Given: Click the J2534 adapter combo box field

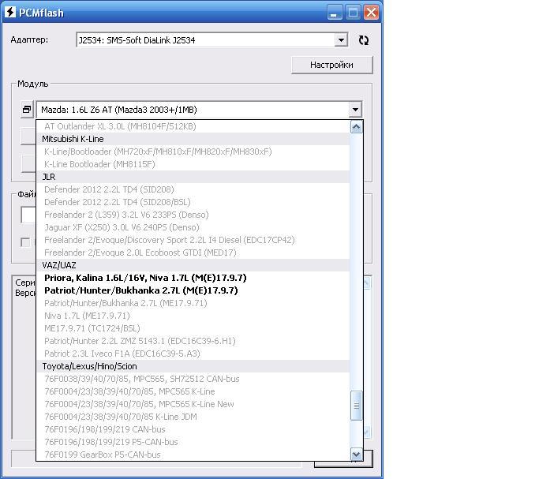Looking at the screenshot, I should pyautogui.click(x=211, y=40).
